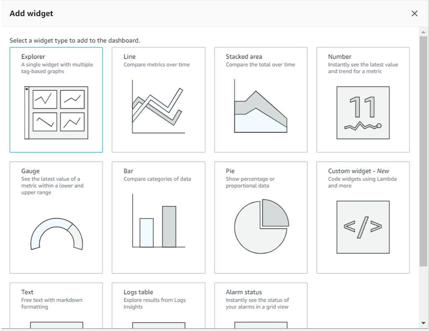Click the 'Custom widget - New' title
The image size is (429, 331).
359,171
